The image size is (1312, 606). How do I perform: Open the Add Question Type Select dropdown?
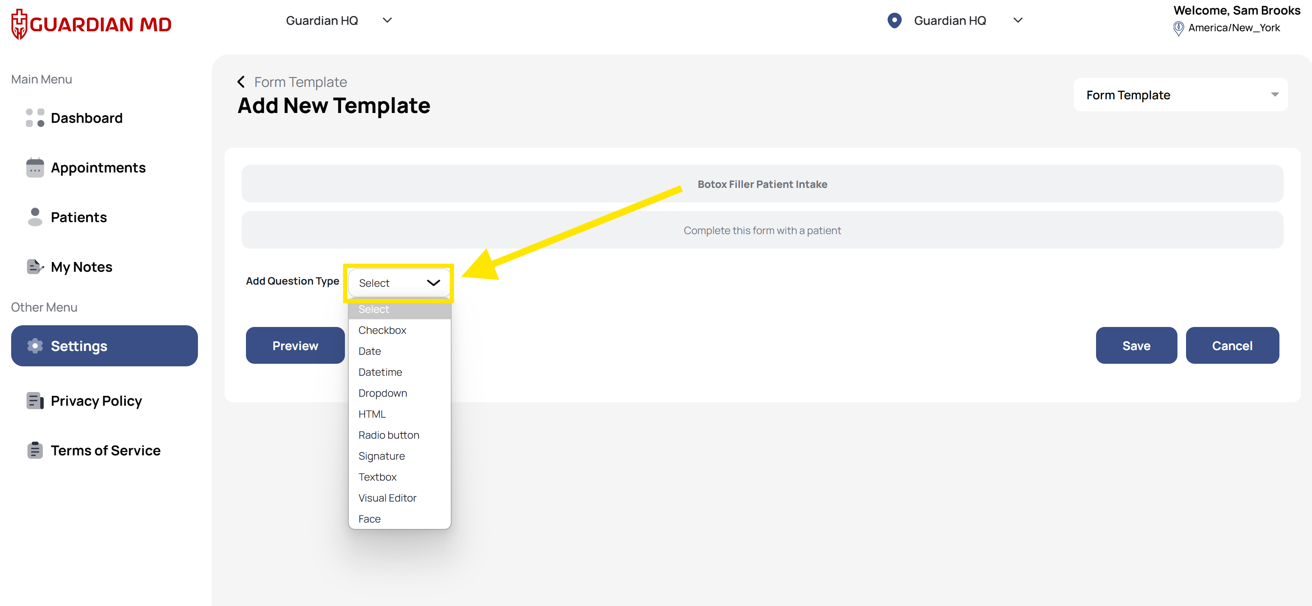click(399, 283)
